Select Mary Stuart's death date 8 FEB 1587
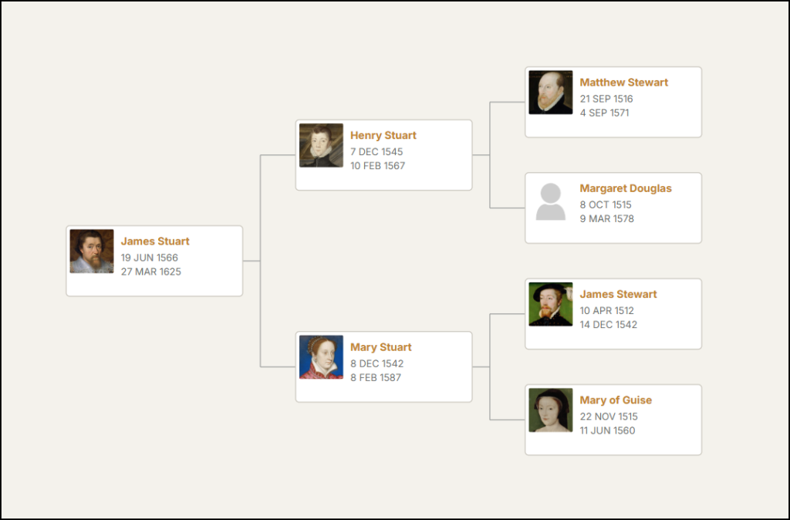This screenshot has width=790, height=520. (x=376, y=377)
